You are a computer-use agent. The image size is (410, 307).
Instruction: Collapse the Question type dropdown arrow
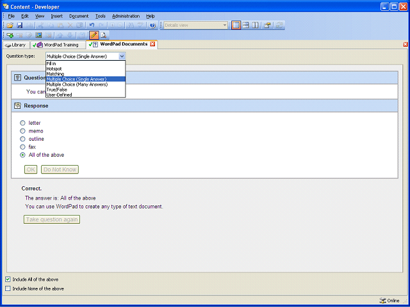coord(122,56)
